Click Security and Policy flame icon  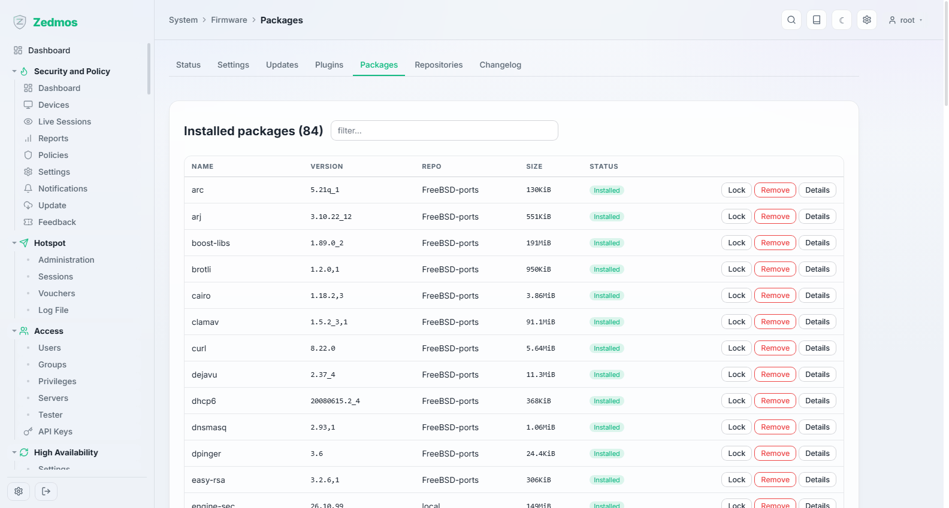tap(24, 71)
